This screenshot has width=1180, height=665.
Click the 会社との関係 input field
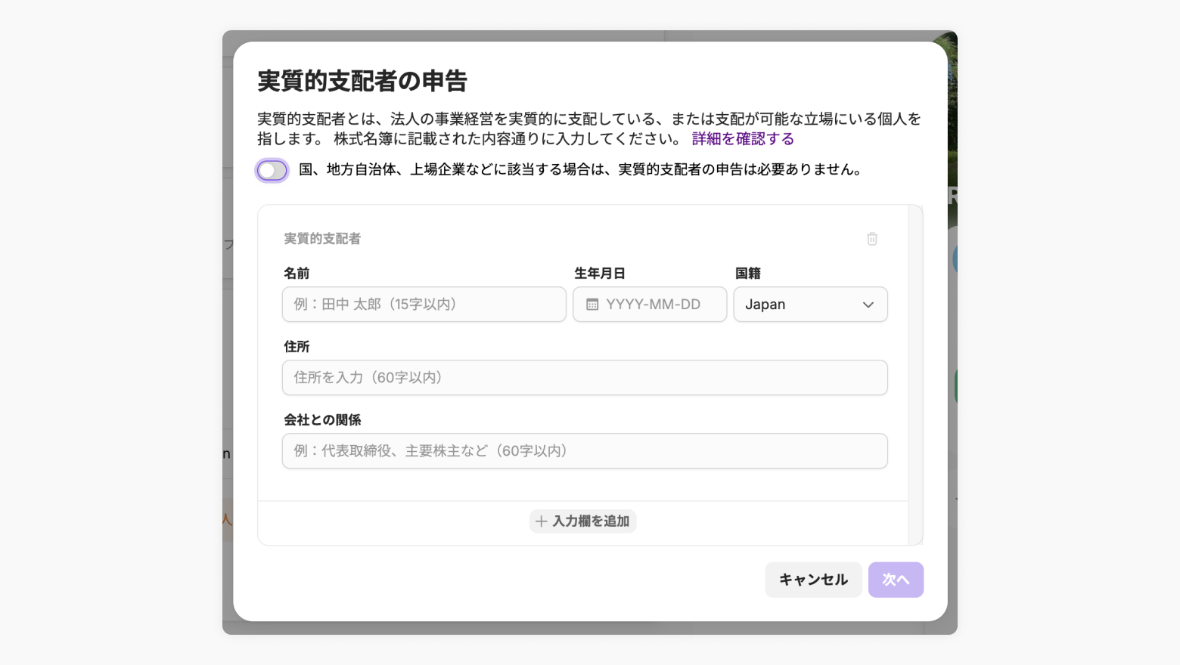(x=585, y=451)
